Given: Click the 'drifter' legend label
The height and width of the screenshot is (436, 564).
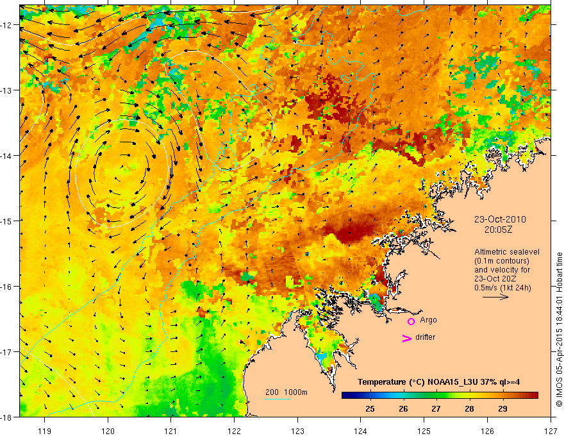Looking at the screenshot, I should click(x=425, y=337).
